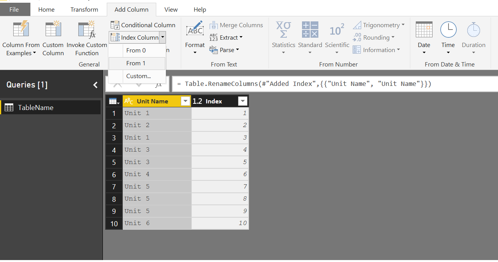Click the Conditional Column icon

click(115, 25)
